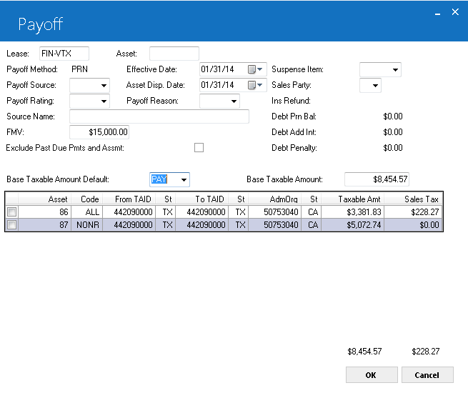The image size is (468, 398).
Task: Click the Source Name text field
Action: click(x=159, y=116)
